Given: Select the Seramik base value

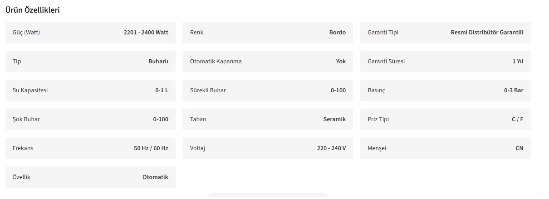Looking at the screenshot, I should point(334,119).
